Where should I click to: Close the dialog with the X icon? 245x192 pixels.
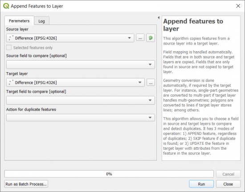(x=238, y=6)
